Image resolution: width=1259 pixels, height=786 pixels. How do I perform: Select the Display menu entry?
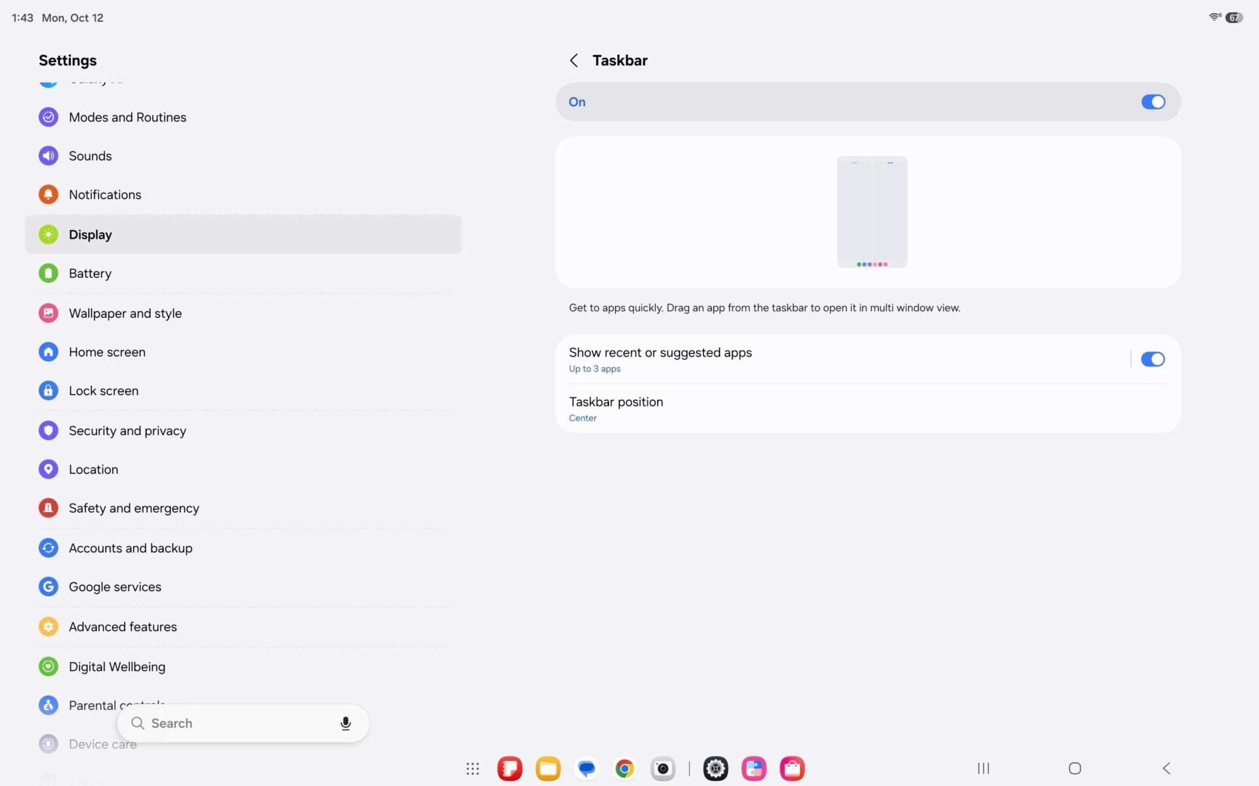243,235
